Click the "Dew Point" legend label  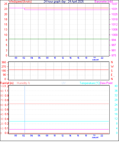tap(106, 83)
